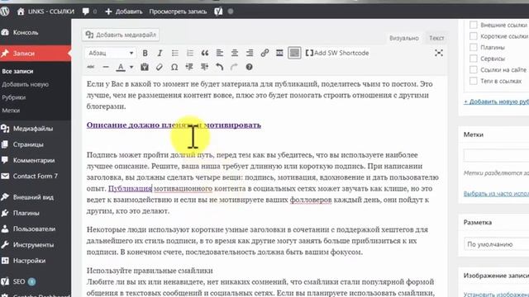Insert the Read More tag
The image size is (529, 297).
[279, 53]
